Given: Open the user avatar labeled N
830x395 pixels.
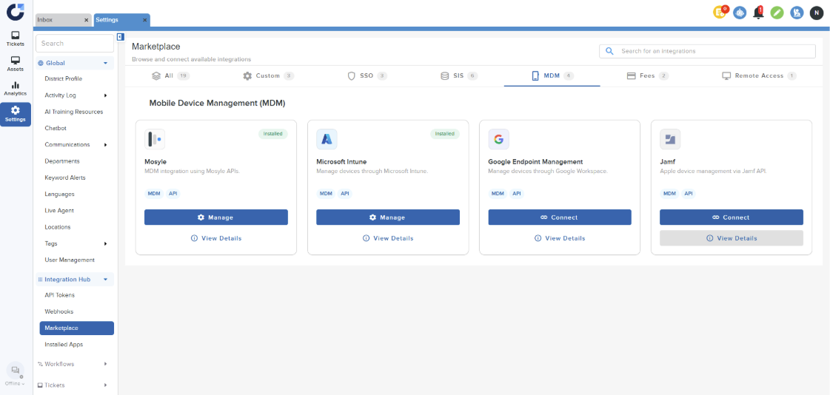Looking at the screenshot, I should (816, 13).
